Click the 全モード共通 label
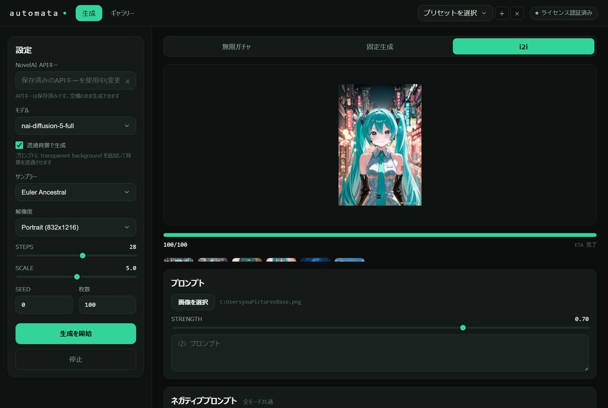608x408 pixels. pyautogui.click(x=258, y=402)
